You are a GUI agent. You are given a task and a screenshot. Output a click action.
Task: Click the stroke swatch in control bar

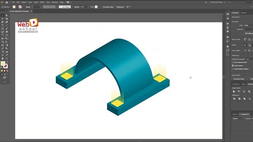pos(20,7)
